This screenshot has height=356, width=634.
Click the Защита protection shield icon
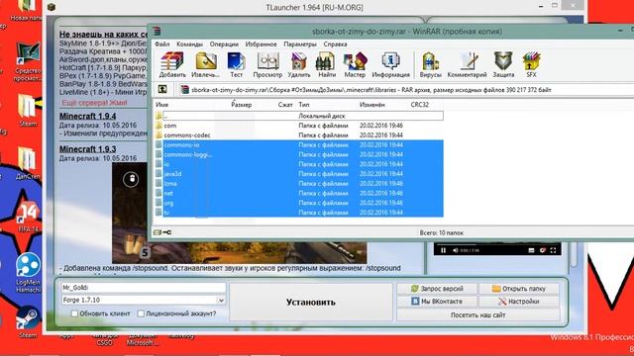click(503, 64)
